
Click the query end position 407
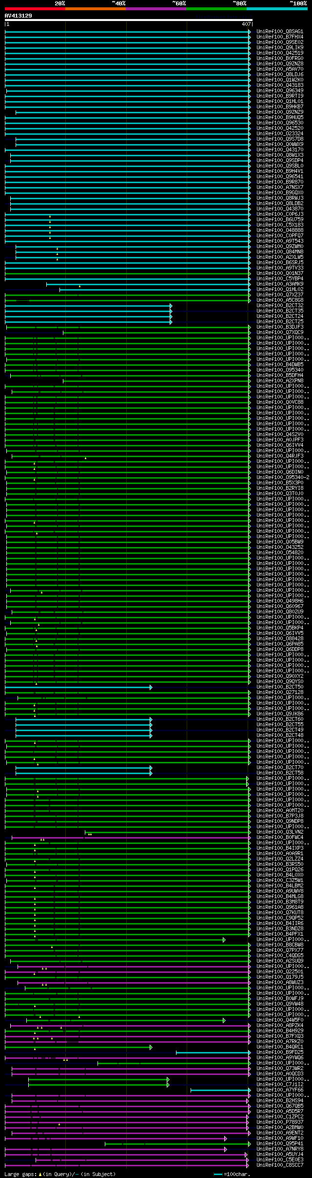pos(246,24)
